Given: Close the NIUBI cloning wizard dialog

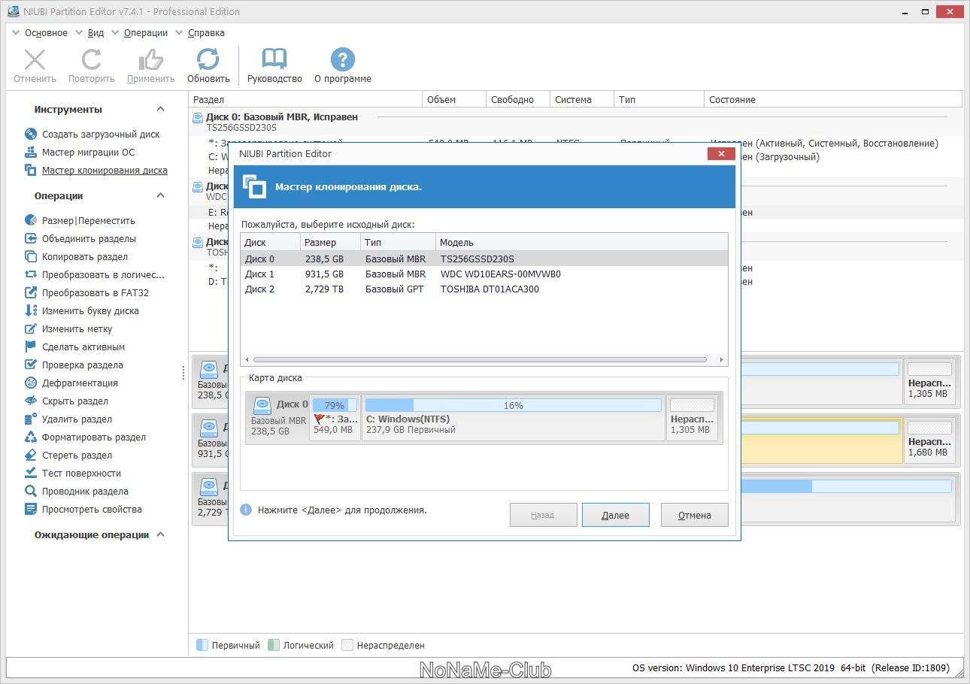Looking at the screenshot, I should [x=721, y=154].
